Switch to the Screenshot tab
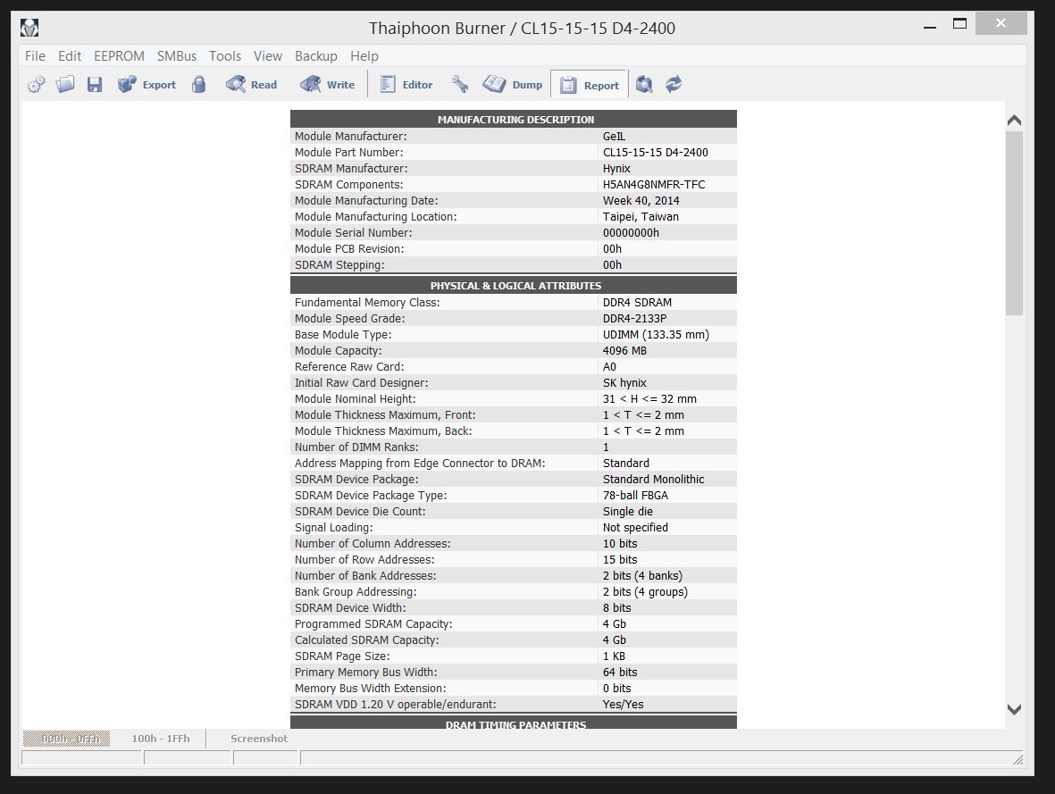The height and width of the screenshot is (794, 1055). point(259,738)
